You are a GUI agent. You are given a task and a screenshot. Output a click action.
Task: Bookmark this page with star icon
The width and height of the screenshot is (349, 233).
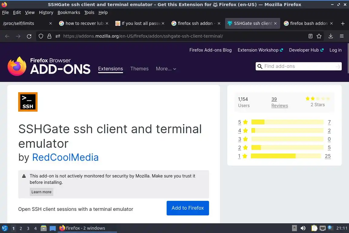coord(319,36)
